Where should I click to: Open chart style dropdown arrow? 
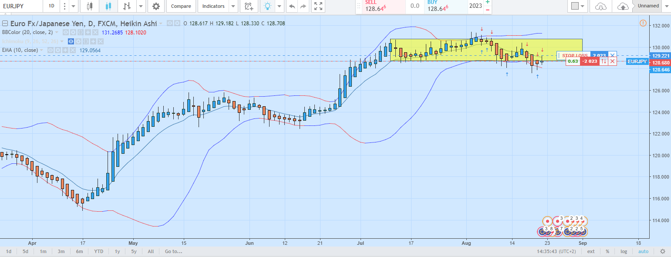click(141, 6)
